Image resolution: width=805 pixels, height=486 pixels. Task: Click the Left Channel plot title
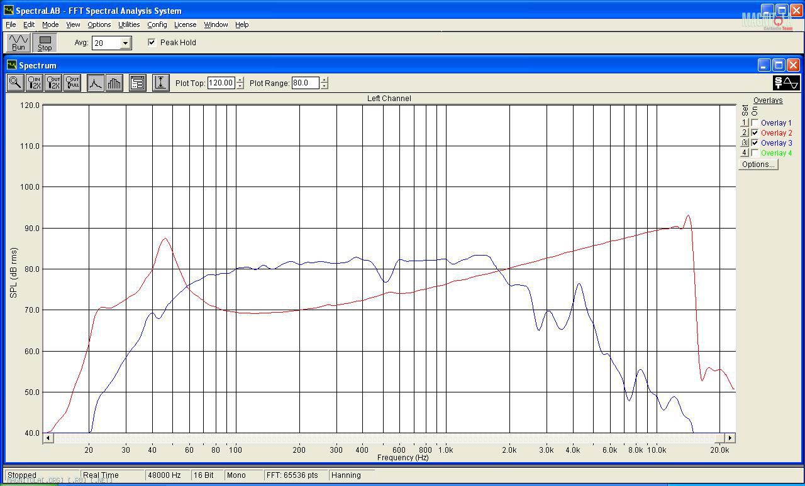point(389,99)
